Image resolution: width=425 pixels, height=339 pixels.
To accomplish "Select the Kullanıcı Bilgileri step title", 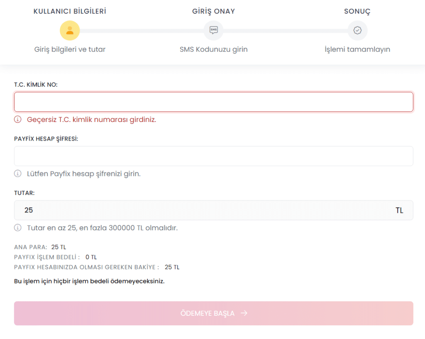I will tap(70, 11).
